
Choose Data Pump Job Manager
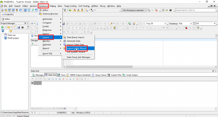click(x=79, y=57)
